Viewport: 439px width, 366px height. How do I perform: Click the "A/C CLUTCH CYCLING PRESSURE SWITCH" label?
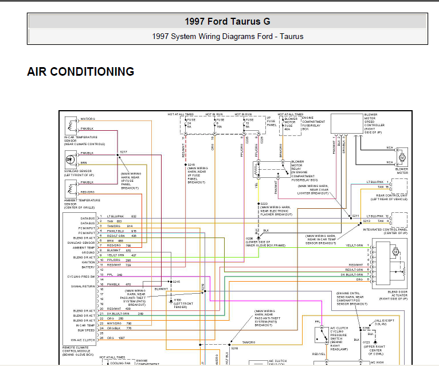pos(339,333)
